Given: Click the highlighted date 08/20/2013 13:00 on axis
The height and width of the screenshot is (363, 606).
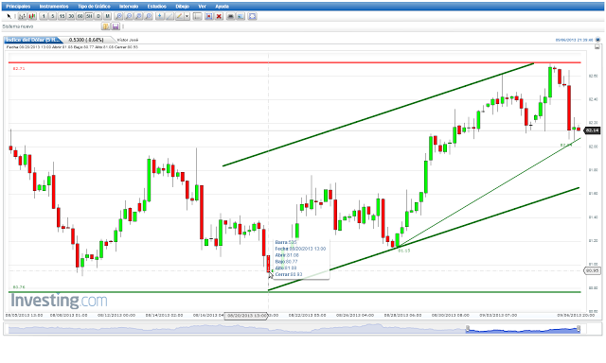Looking at the screenshot, I should [246, 316].
